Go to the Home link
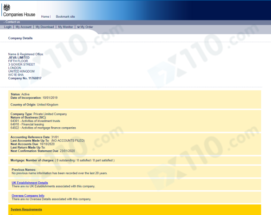 coord(45,16)
